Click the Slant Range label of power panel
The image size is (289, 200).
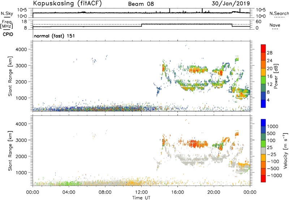[x=10, y=76]
